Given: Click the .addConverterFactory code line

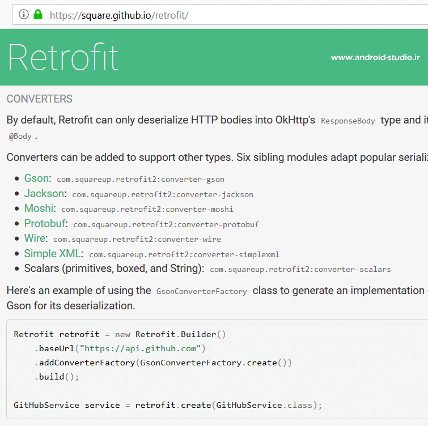Looking at the screenshot, I should click(163, 363).
